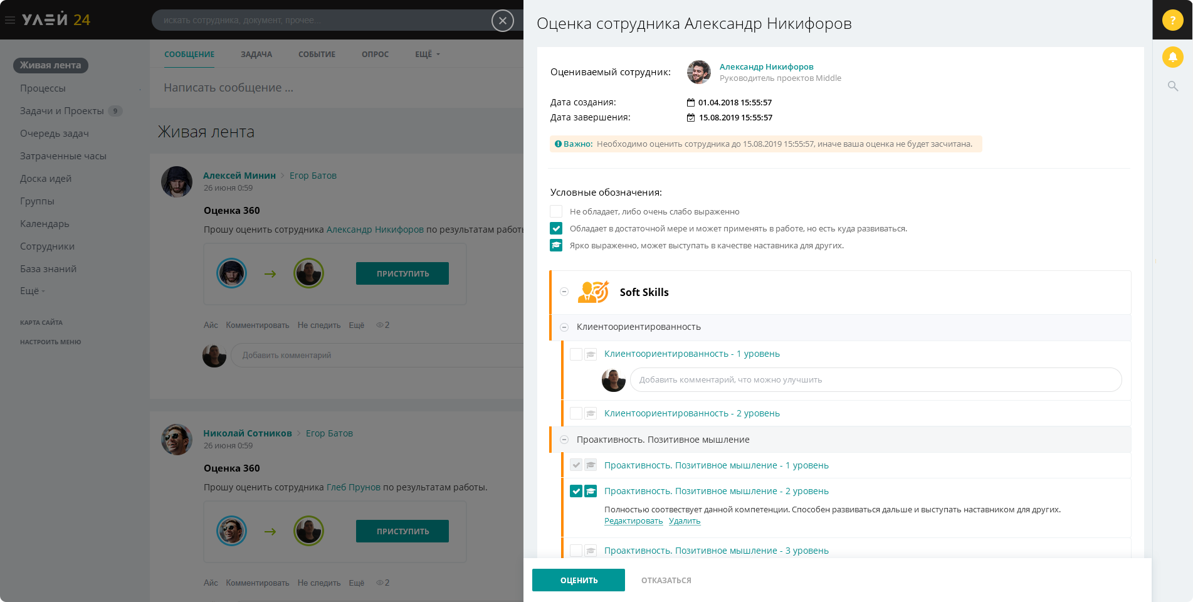Click Николай Сотников post avatar
Image resolution: width=1193 pixels, height=602 pixels.
177,440
